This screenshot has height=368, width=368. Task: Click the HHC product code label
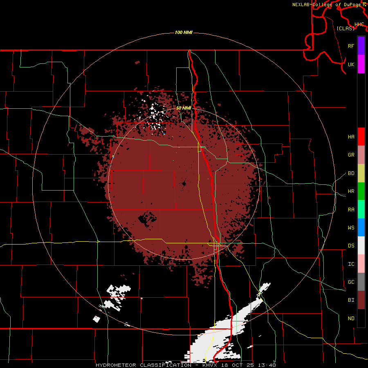[x=359, y=25]
